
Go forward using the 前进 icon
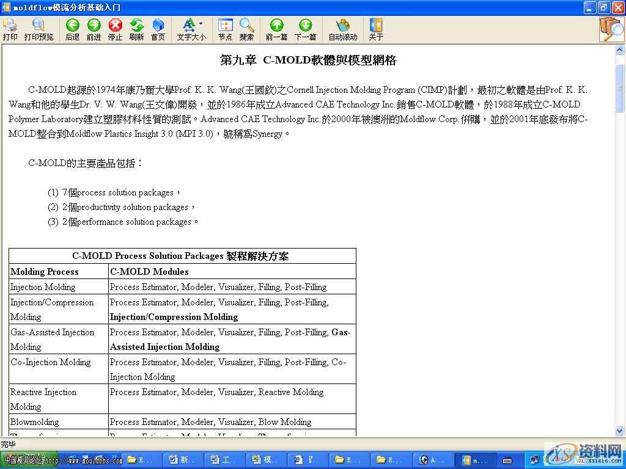[94, 28]
